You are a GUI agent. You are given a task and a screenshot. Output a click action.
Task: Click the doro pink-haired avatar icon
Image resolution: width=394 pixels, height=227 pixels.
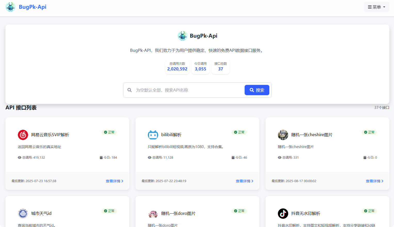(153, 214)
